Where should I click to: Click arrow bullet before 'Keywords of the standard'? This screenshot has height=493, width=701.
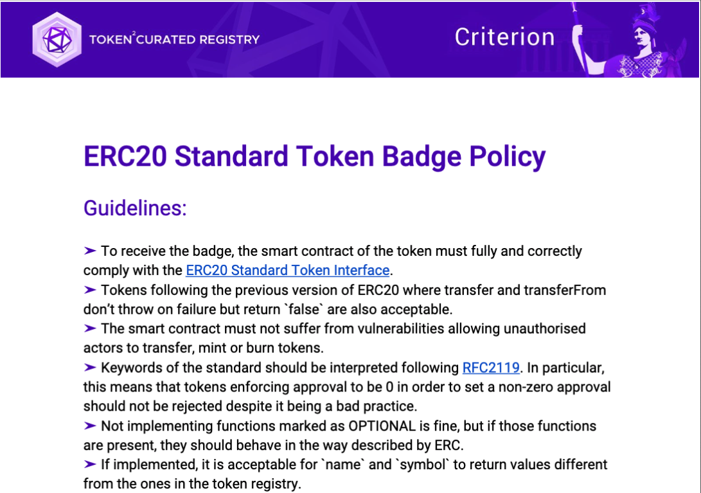pos(90,368)
